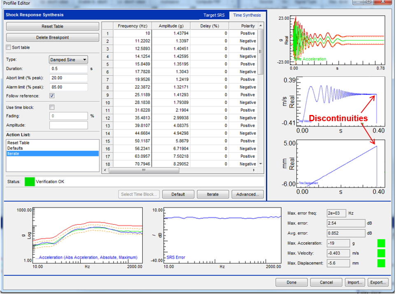Viewport: 396px width, 294px height.
Task: Click green indicator beside Max. Velocity
Action: pyautogui.click(x=381, y=253)
